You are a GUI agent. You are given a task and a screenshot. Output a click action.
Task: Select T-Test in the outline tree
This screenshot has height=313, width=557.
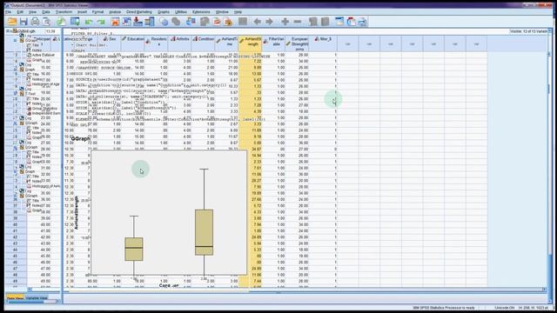click(30, 94)
